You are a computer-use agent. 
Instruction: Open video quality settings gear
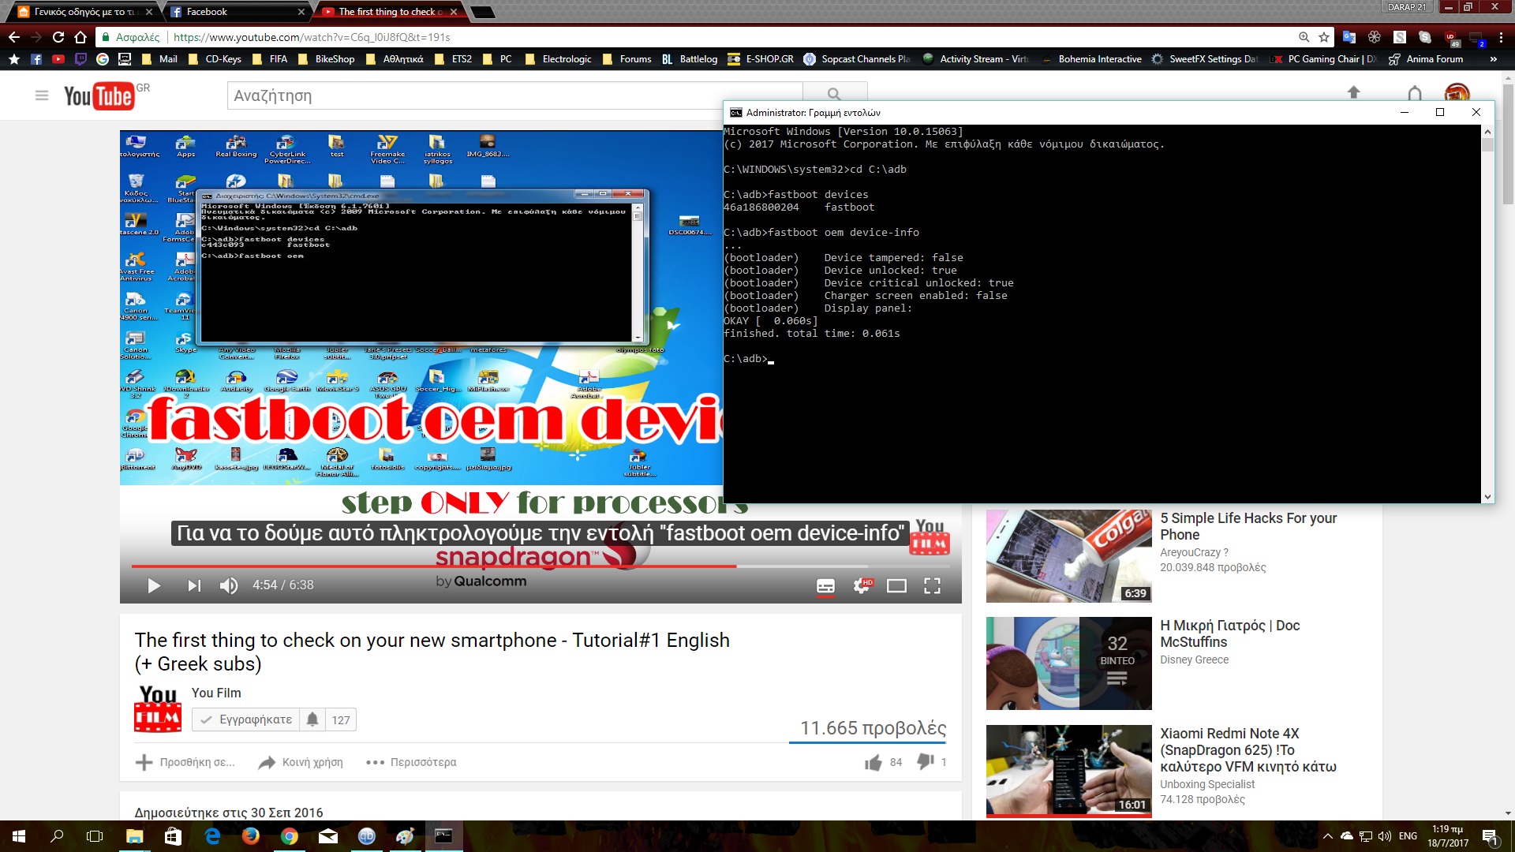(862, 586)
